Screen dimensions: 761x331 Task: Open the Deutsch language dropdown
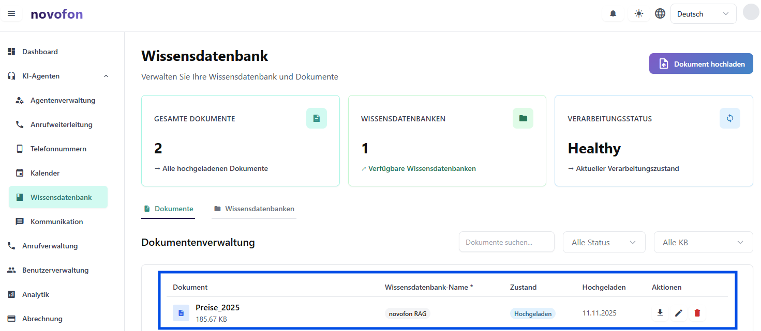(x=703, y=14)
